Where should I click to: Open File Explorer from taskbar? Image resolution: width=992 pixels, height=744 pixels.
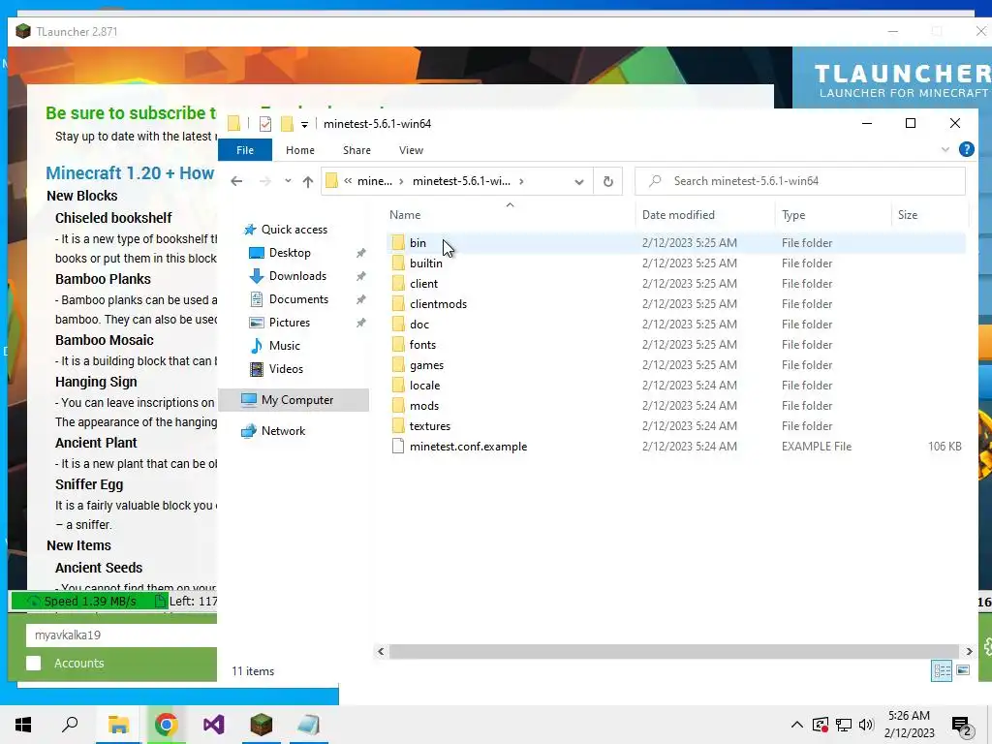pyautogui.click(x=118, y=725)
